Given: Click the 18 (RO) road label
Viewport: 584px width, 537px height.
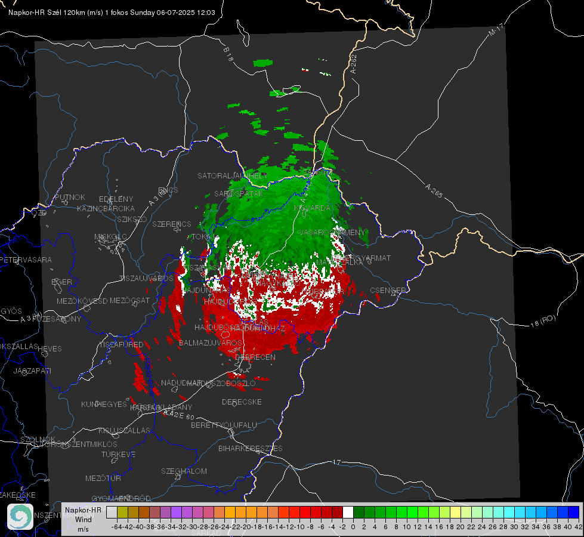Looking at the screenshot, I should (x=543, y=321).
